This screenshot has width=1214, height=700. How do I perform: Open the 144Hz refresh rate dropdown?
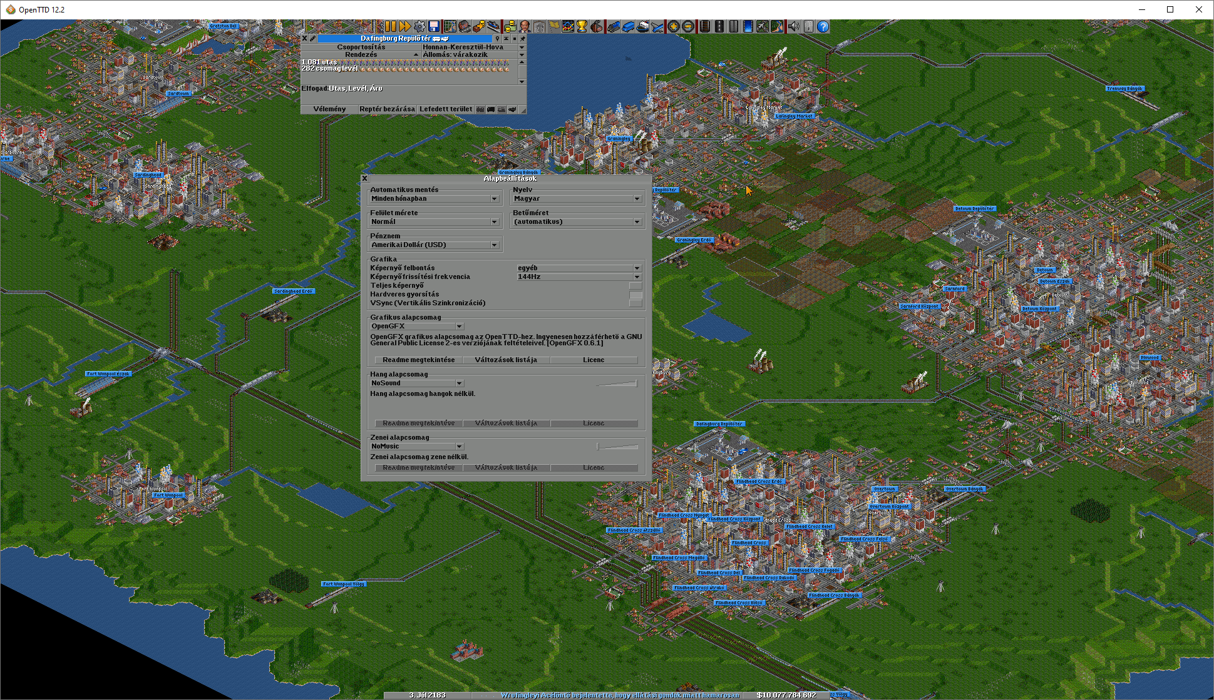(x=579, y=276)
